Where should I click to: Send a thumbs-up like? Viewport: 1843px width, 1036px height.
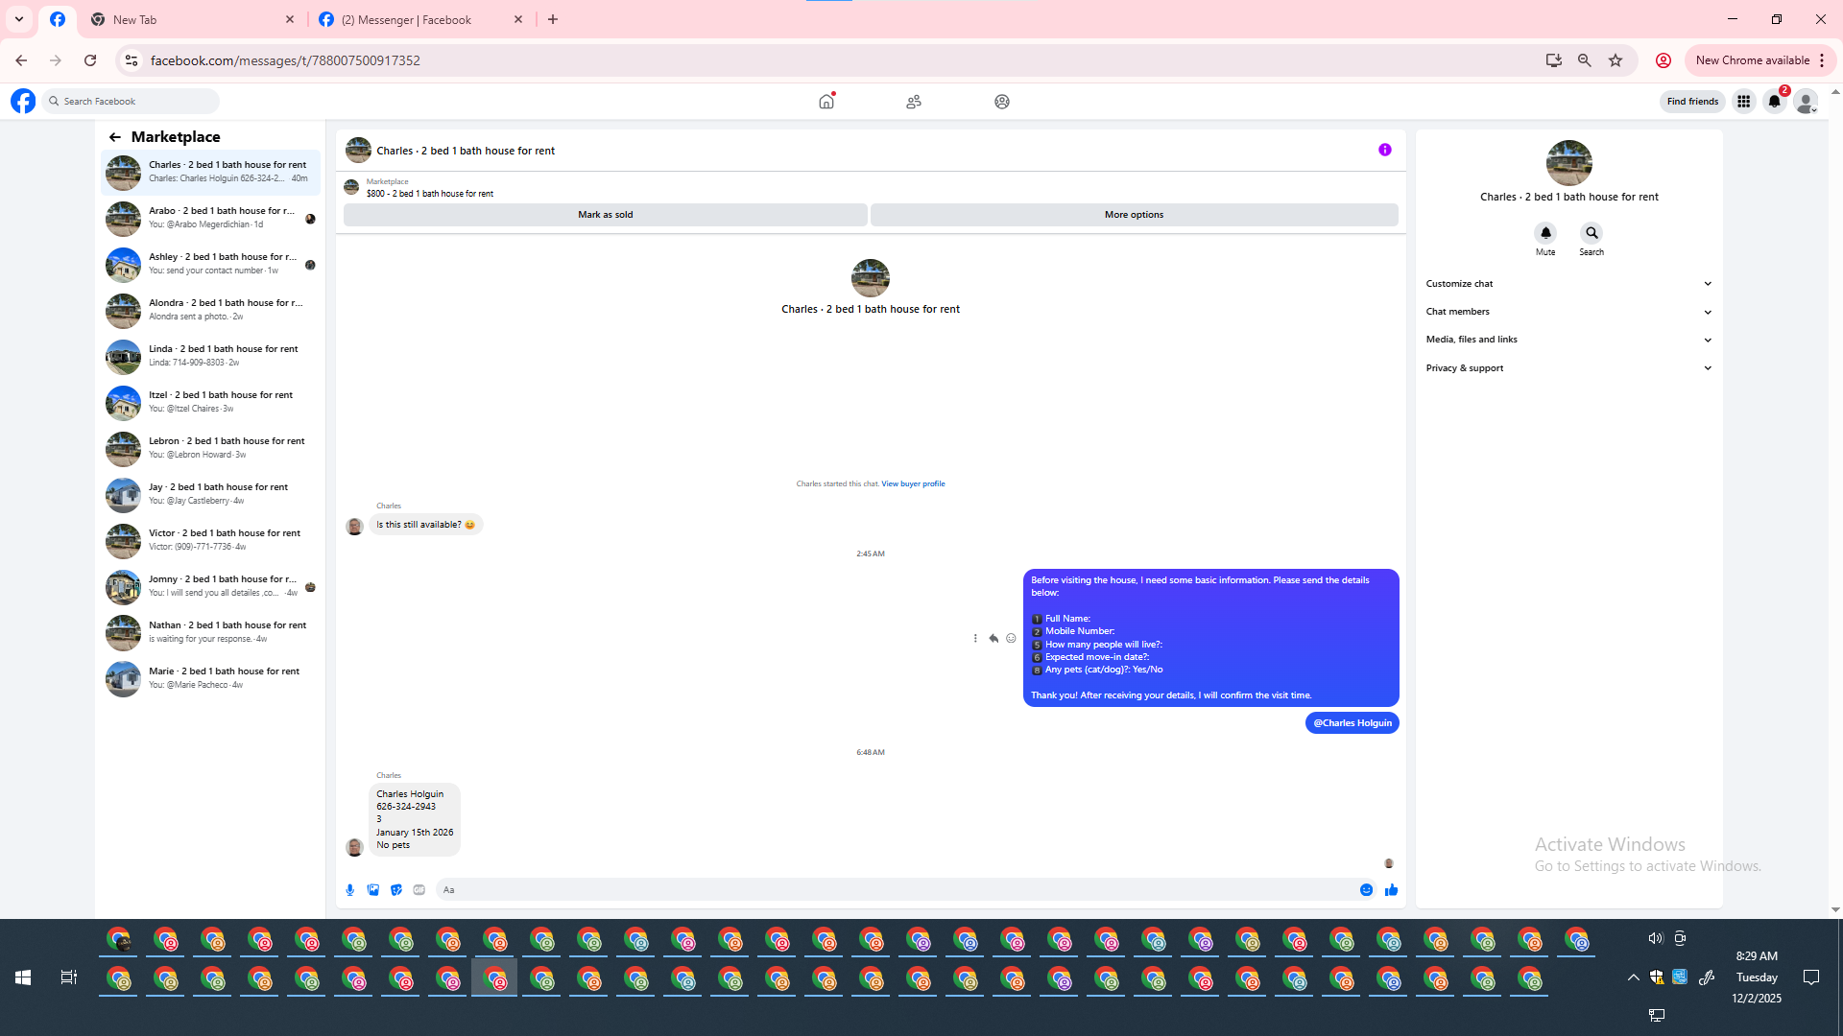1391,890
